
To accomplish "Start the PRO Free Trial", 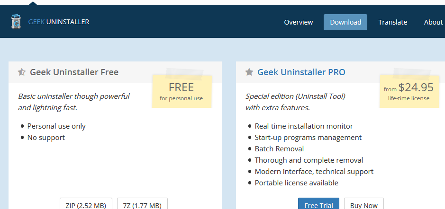I will point(319,205).
